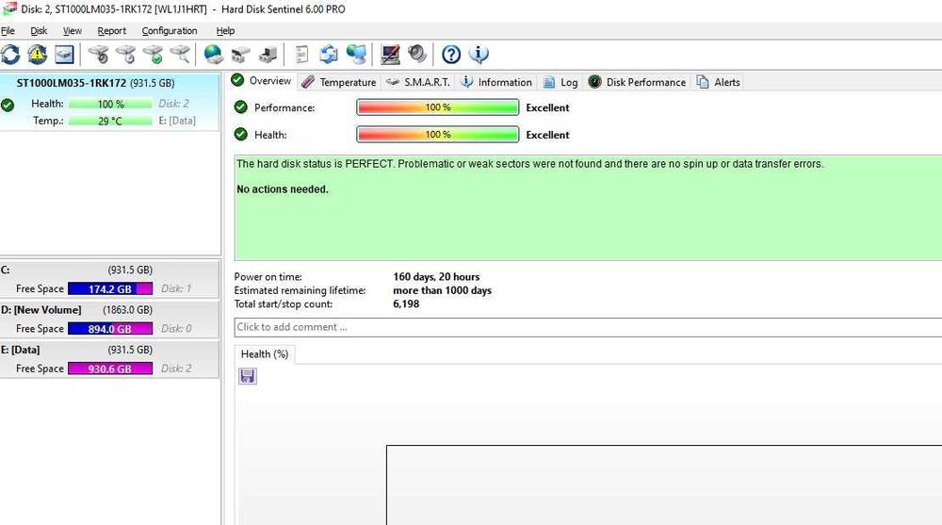The height and width of the screenshot is (525, 942).
Task: Click the globe with disk toolbar icon
Action: (213, 55)
